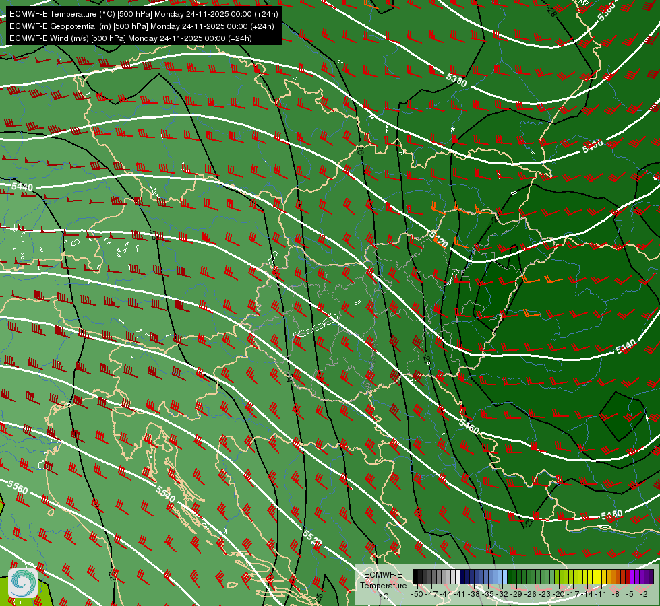Select the ECMWF-E Wind 500 hPa title line
This screenshot has height=606, width=660.
(131, 38)
